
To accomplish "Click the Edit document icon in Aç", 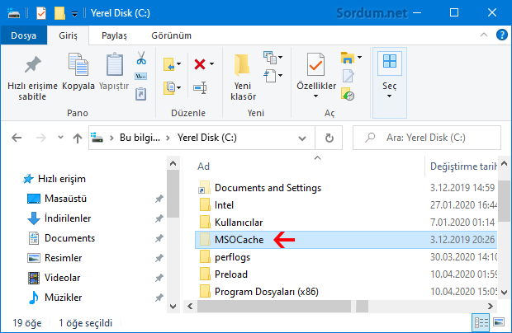I will click(x=348, y=76).
